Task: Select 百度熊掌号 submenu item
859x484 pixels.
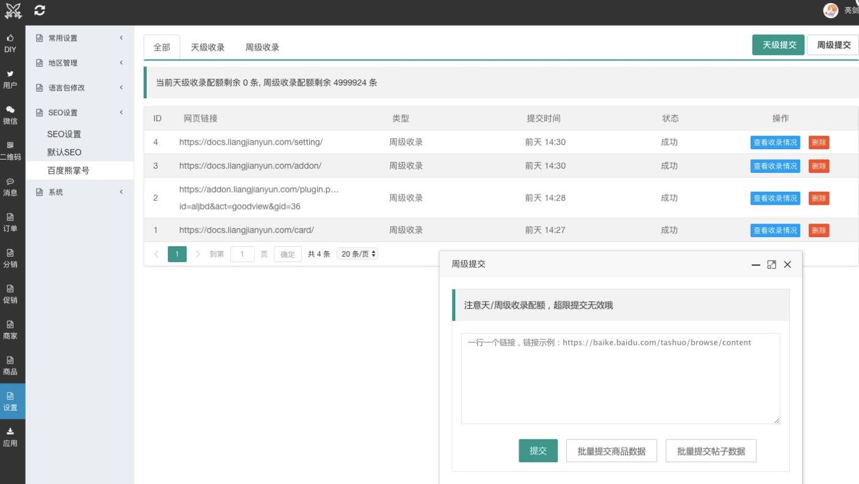Action: 68,170
